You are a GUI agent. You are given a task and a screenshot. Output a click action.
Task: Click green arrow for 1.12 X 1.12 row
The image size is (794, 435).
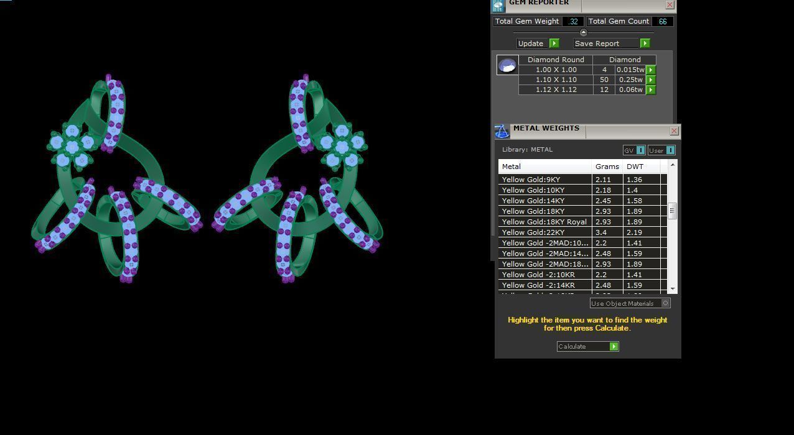coord(651,90)
